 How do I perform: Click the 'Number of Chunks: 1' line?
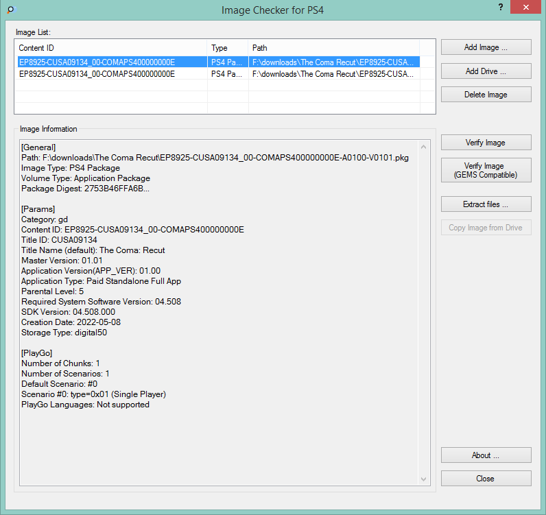click(x=60, y=363)
